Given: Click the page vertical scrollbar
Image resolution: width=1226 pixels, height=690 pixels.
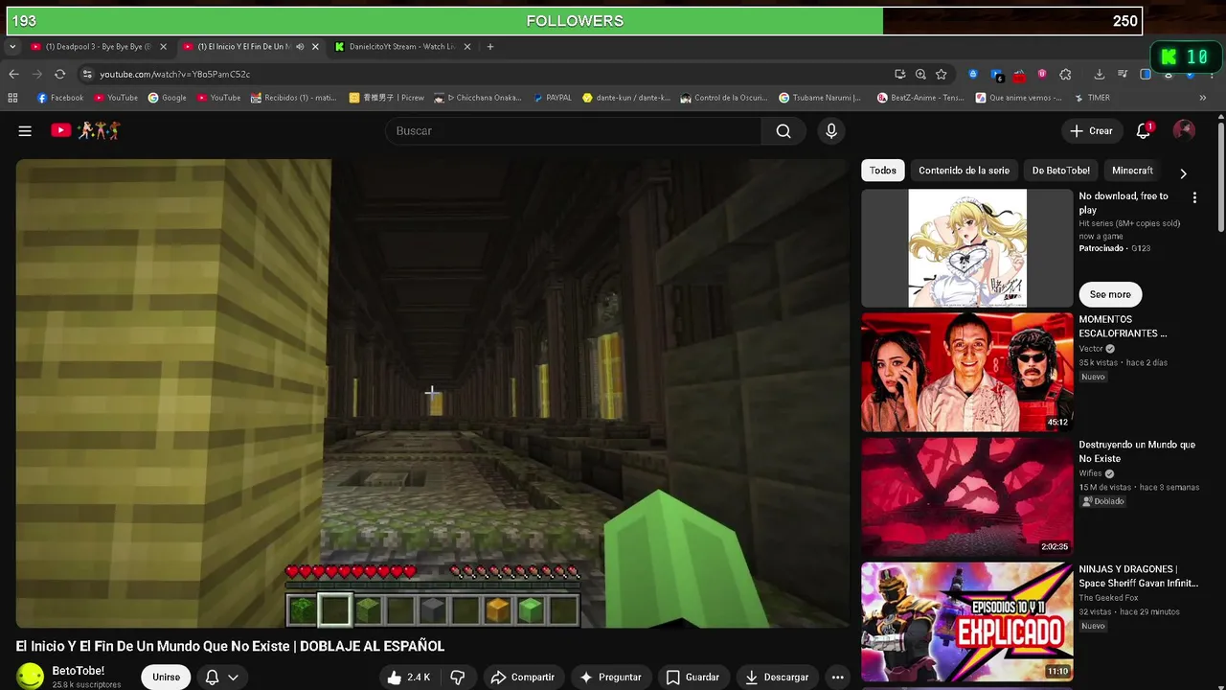Looking at the screenshot, I should coord(1220,177).
